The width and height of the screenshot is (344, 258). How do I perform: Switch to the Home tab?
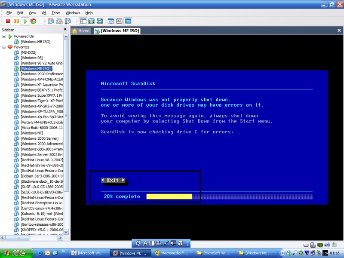(81, 31)
